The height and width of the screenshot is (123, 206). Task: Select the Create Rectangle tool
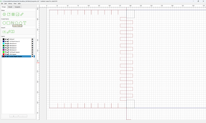tap(8, 23)
